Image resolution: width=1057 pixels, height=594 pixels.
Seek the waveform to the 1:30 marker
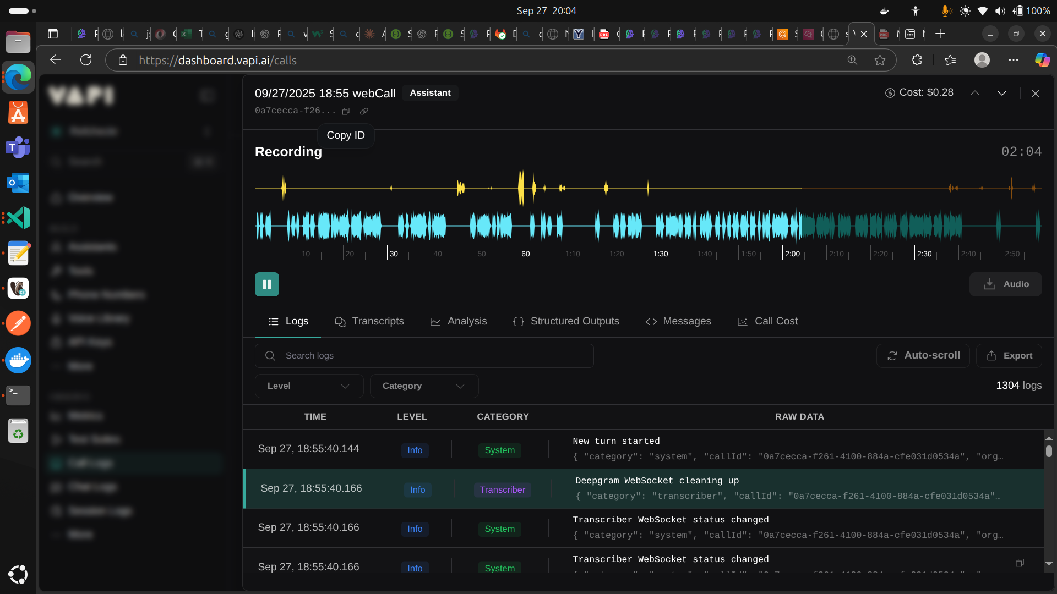(651, 226)
